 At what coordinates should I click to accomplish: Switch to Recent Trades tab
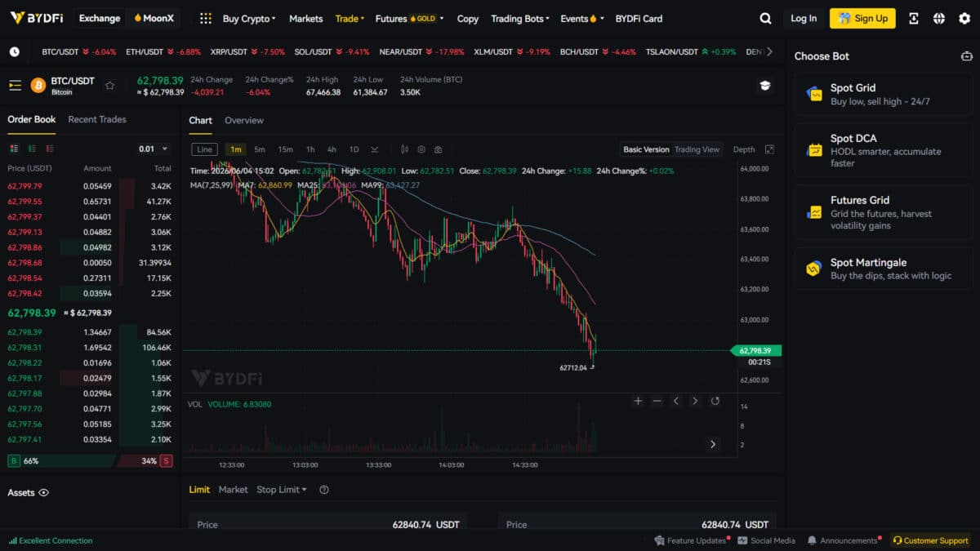point(97,119)
